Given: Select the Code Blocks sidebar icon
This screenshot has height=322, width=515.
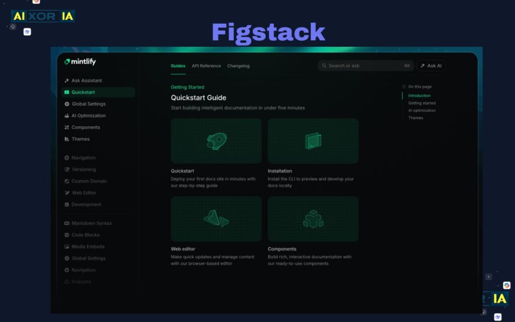Looking at the screenshot, I should point(67,234).
